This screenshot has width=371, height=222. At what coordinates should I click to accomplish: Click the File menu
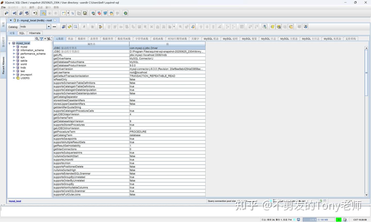(x=3, y=7)
